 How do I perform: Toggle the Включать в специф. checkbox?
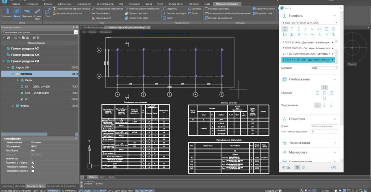pos(33,163)
